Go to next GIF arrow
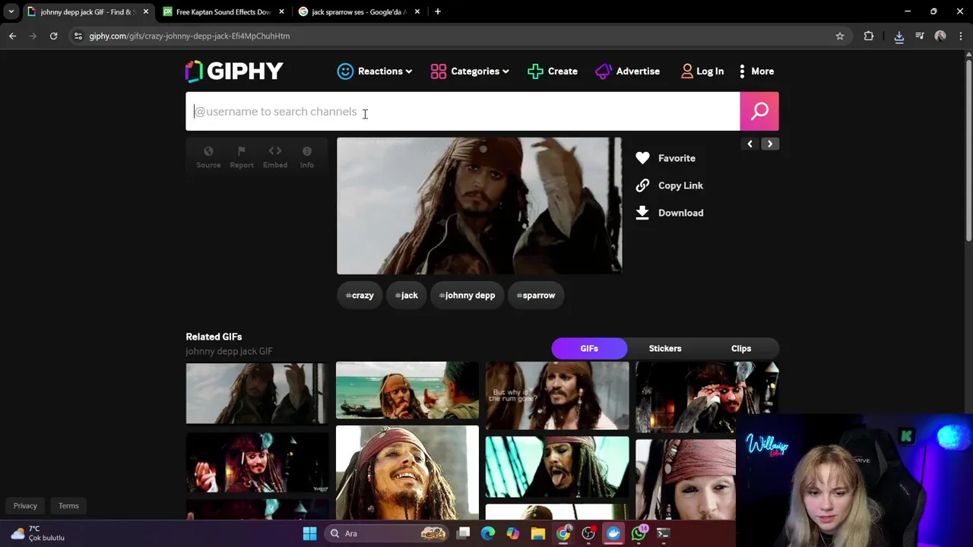Screen dimensions: 973x547 pos(770,144)
